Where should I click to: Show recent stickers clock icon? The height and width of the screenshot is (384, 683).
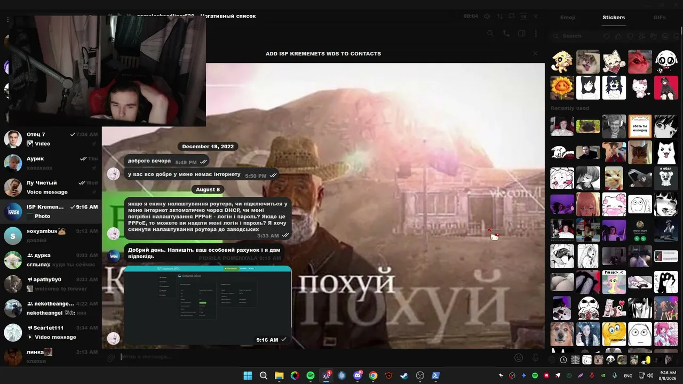[563, 360]
